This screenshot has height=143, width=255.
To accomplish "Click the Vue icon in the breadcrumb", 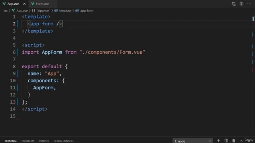I will coord(13,11).
